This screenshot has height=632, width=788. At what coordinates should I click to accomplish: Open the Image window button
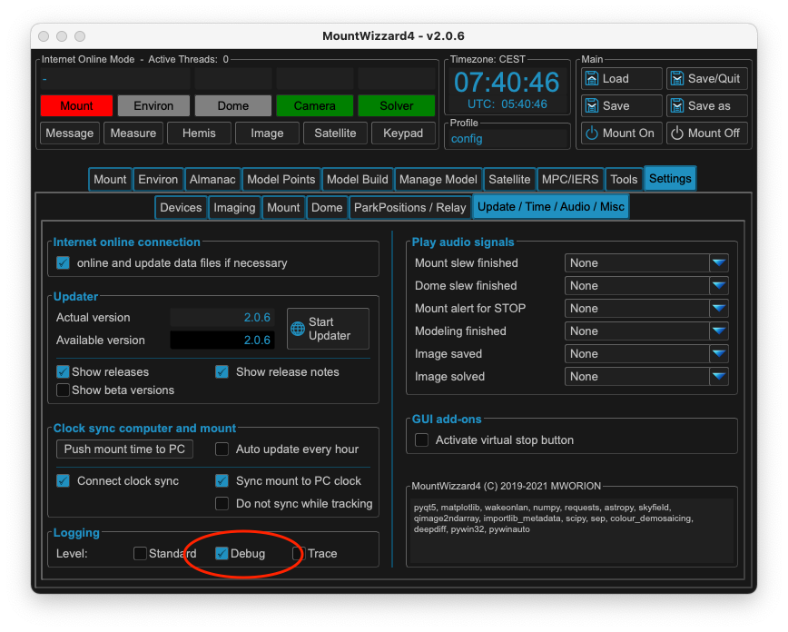tap(267, 133)
